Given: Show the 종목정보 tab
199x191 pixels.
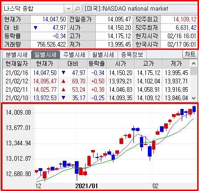Looking at the screenshot, I should (x=132, y=55).
